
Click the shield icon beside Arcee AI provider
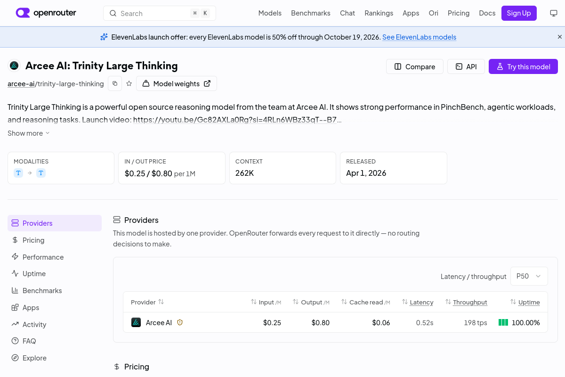(x=180, y=322)
